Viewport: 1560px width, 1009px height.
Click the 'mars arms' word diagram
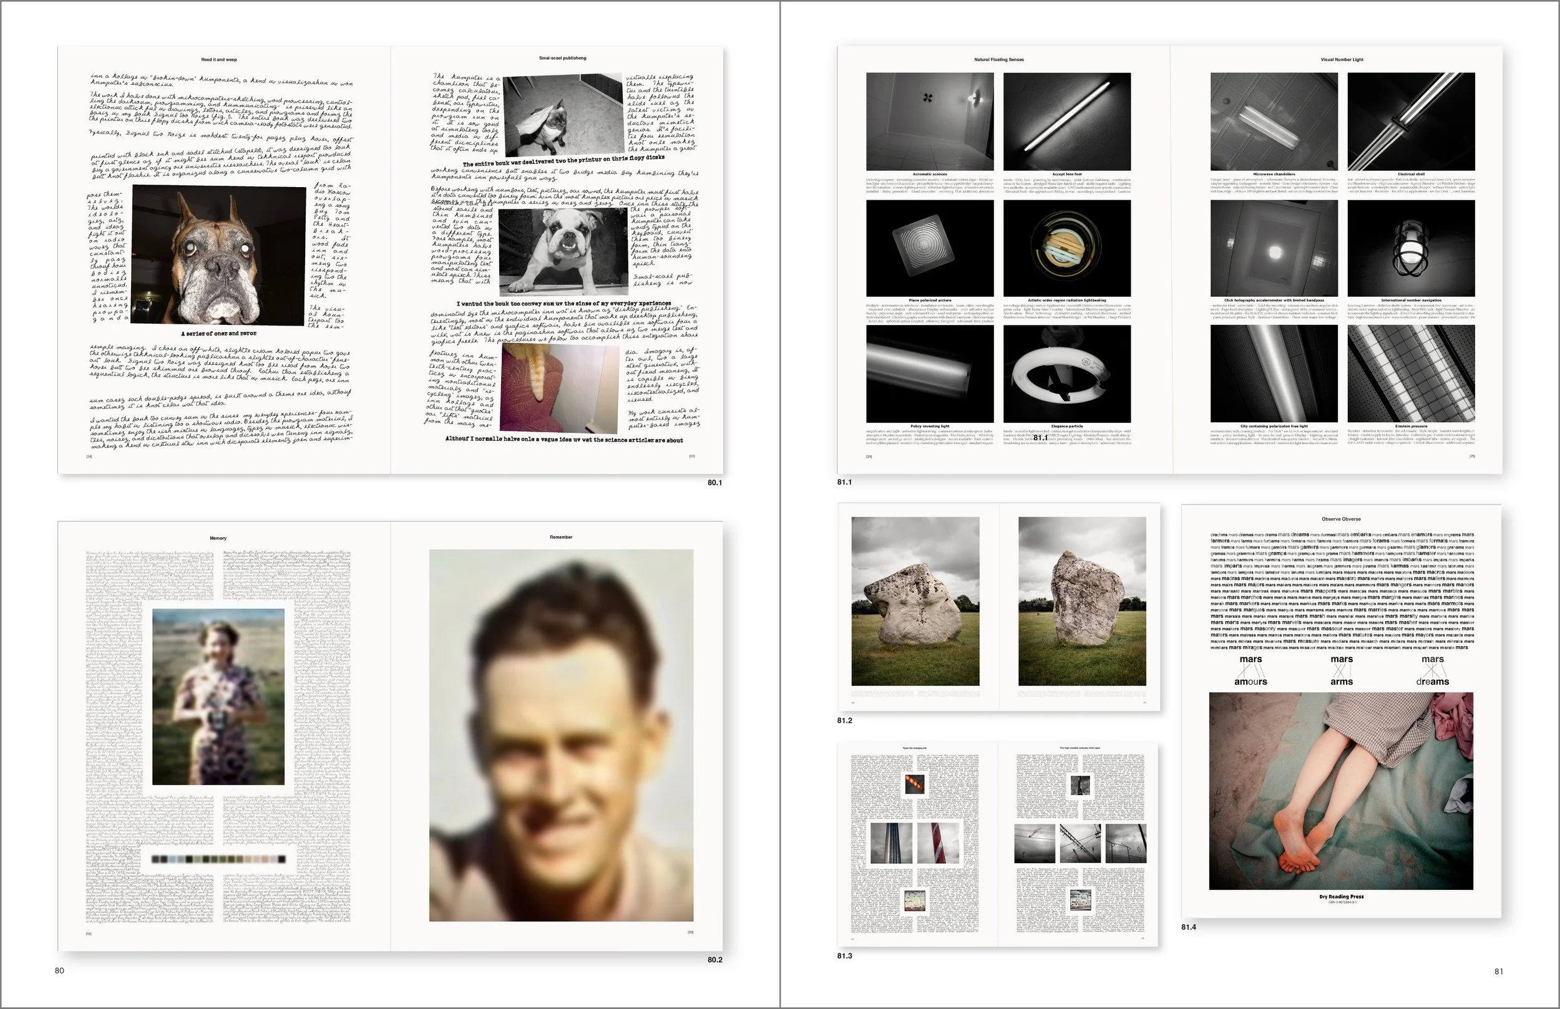pos(1342,670)
